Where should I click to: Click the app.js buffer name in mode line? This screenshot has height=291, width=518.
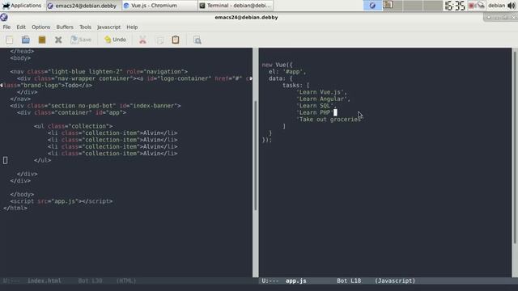(295, 280)
